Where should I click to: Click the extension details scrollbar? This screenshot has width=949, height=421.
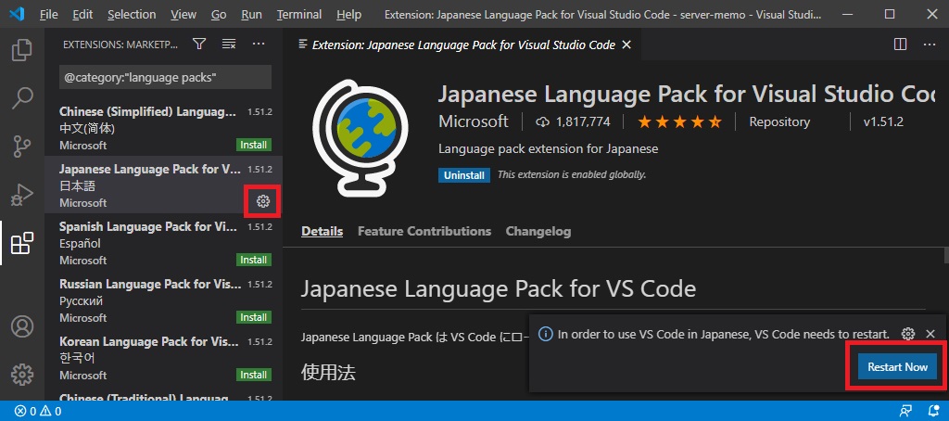(944, 254)
